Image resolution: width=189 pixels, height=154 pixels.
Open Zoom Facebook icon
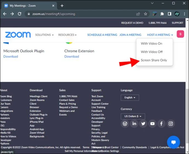click(161, 124)
